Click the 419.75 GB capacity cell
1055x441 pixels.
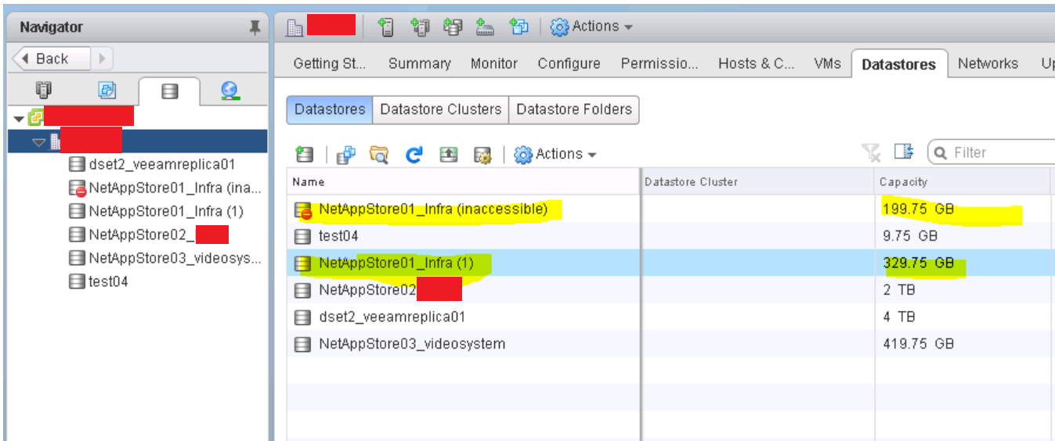(963, 344)
